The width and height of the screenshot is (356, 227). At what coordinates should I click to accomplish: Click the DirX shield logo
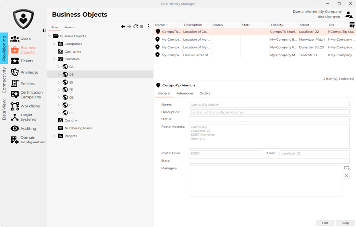pyautogui.click(x=23, y=20)
